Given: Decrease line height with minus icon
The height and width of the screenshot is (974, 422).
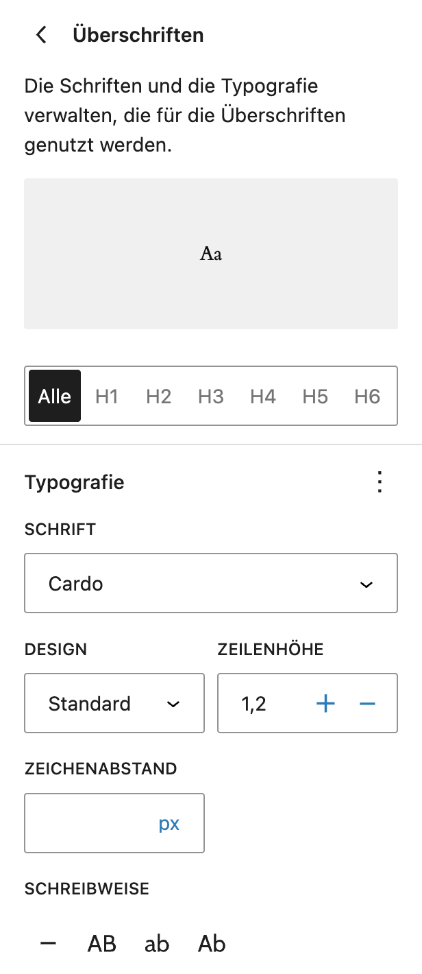Looking at the screenshot, I should [368, 704].
